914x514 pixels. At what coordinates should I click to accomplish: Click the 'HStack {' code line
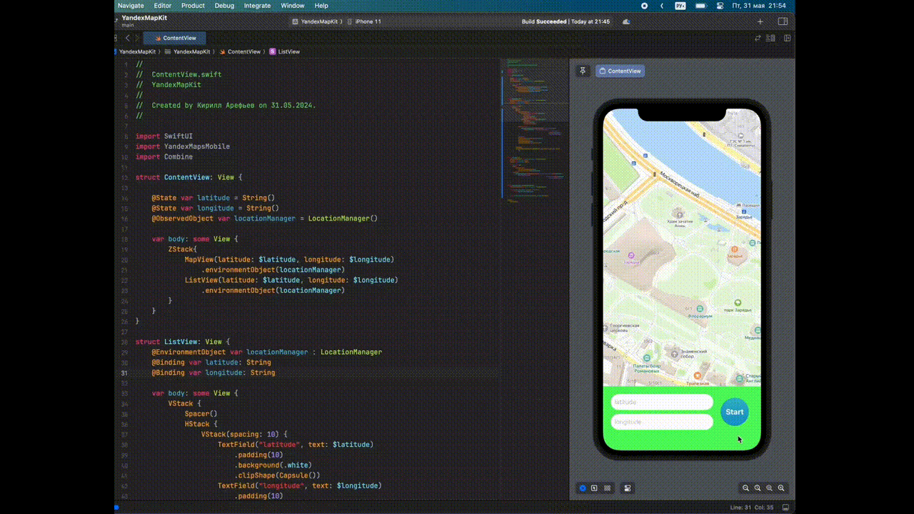tap(201, 424)
